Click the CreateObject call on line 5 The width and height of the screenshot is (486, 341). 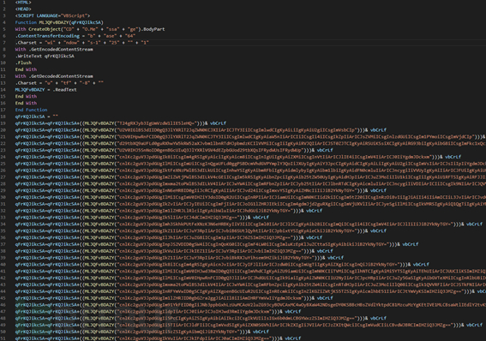click(83, 29)
